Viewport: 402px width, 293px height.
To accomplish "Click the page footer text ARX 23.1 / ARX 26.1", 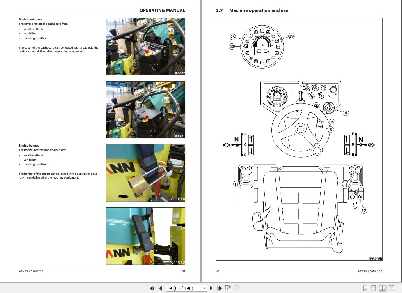I will pyautogui.click(x=31, y=271).
